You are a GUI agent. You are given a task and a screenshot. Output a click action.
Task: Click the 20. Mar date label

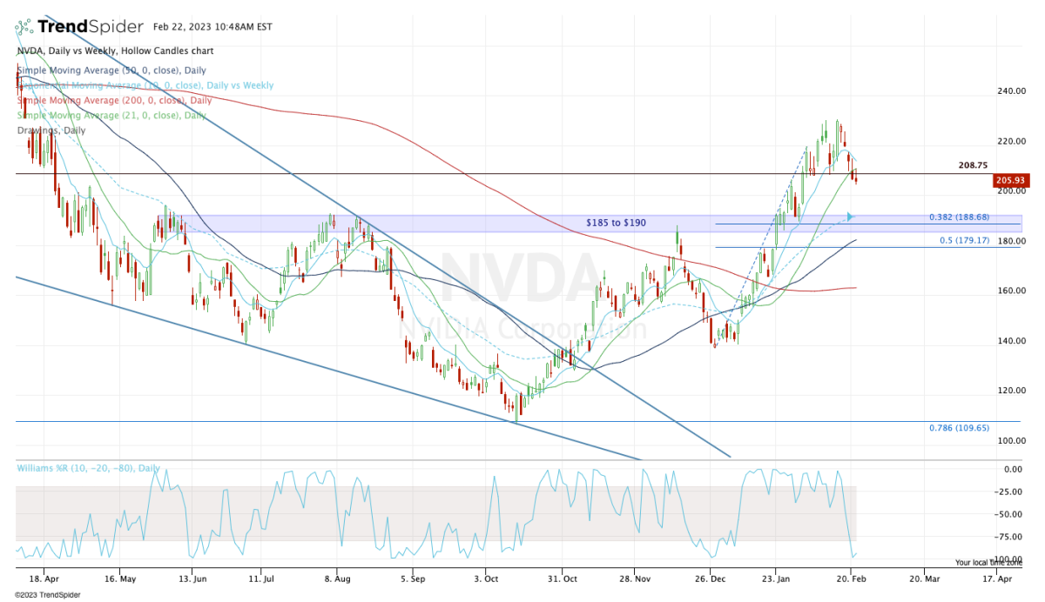(926, 578)
